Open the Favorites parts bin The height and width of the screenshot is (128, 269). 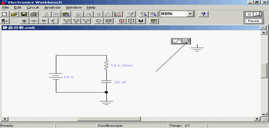click(5, 21)
